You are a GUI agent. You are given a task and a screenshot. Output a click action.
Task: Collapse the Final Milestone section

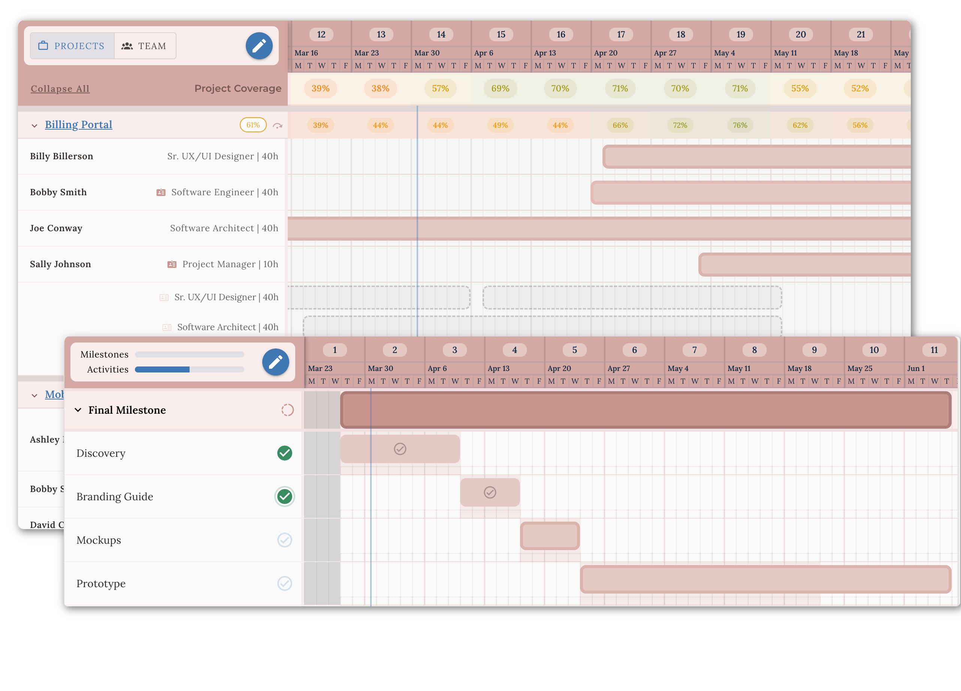click(78, 410)
